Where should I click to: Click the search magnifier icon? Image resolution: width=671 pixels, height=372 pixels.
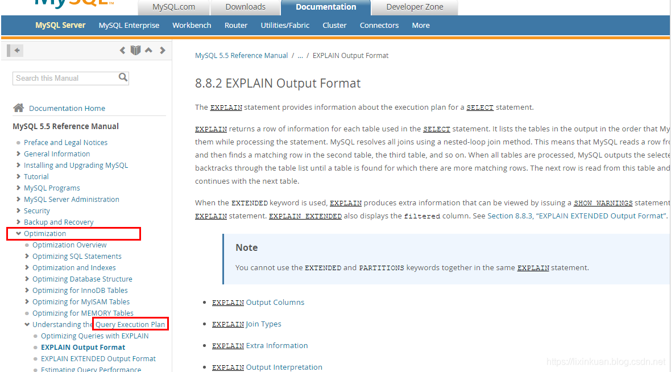click(123, 77)
